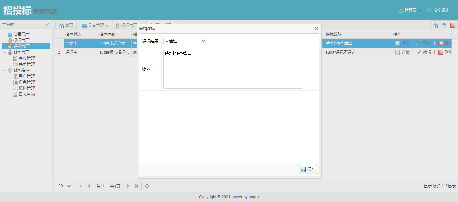Open the 管理员 user dropdown
Viewport: 458px width, 202px height.
pyautogui.click(x=410, y=10)
